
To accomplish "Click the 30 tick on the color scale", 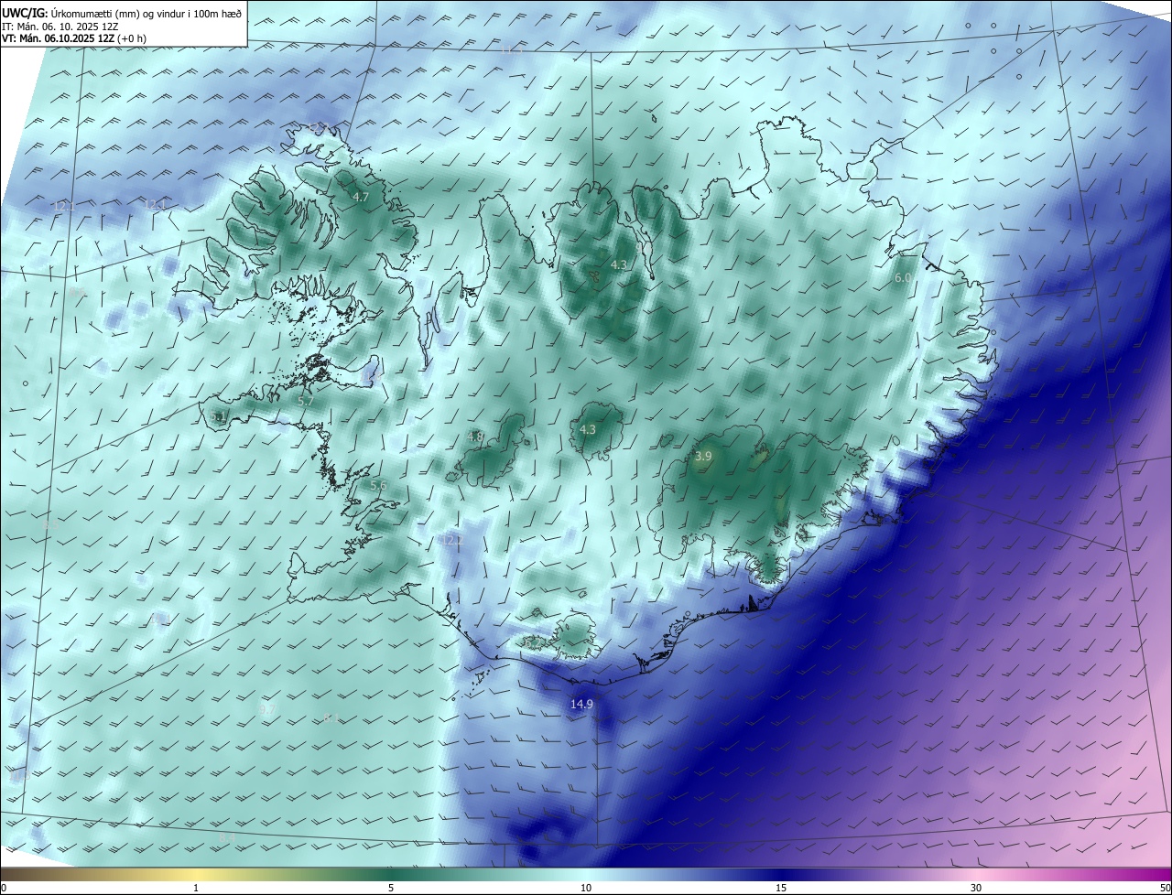I will (976, 888).
